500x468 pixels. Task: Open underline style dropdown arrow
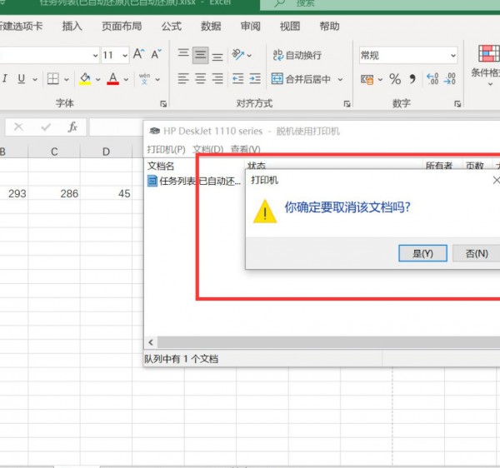click(x=35, y=79)
